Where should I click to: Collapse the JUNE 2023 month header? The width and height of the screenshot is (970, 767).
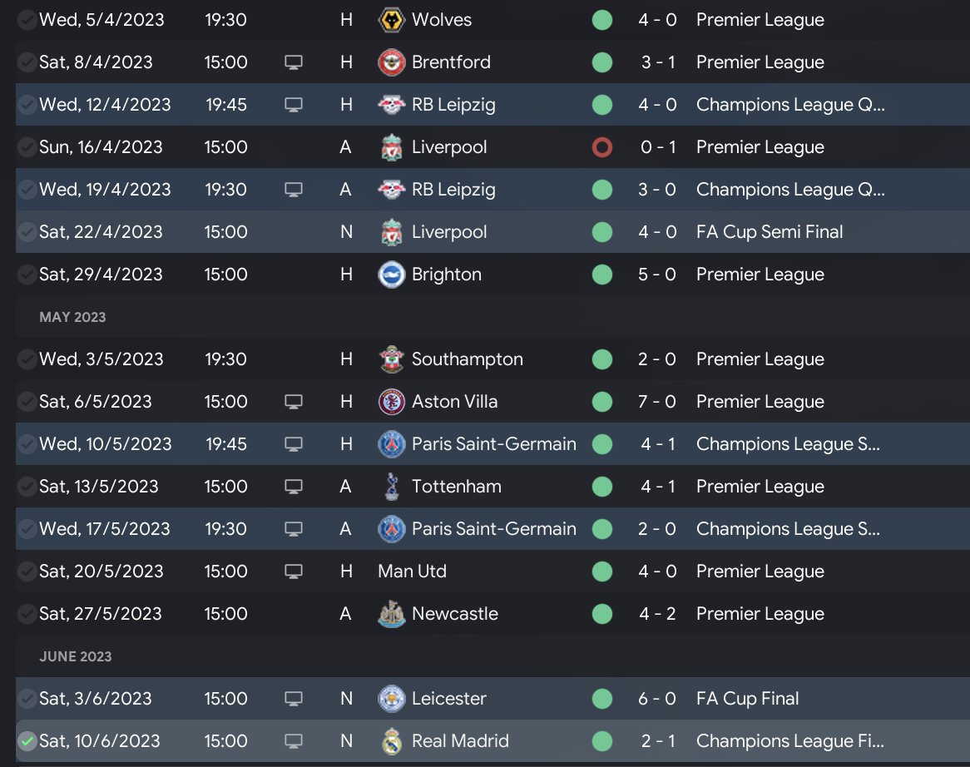(x=75, y=656)
